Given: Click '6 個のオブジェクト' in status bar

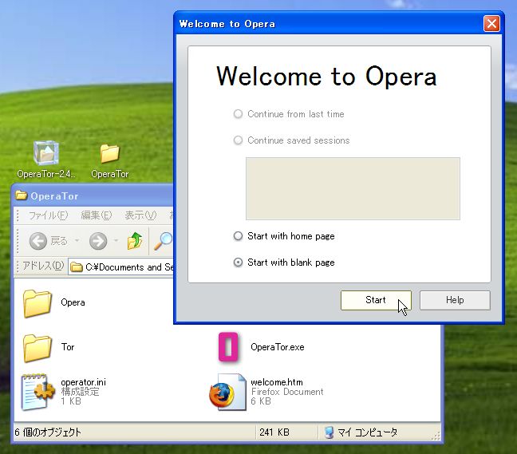Looking at the screenshot, I should [48, 432].
